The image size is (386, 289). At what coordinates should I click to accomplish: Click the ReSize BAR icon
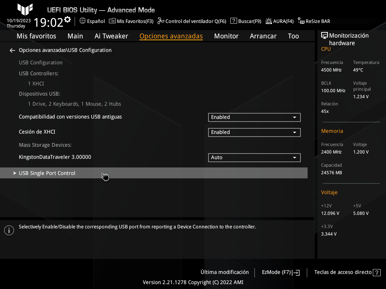[301, 21]
